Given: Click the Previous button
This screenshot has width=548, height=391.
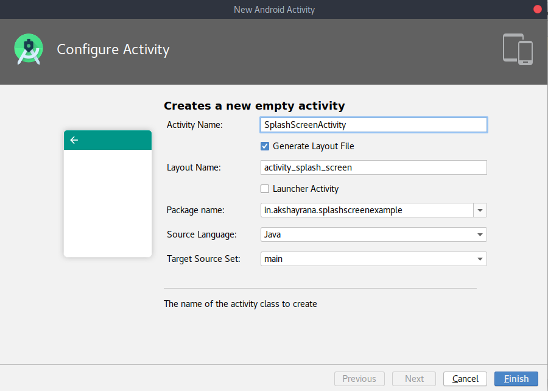Looking at the screenshot, I should click(359, 379).
